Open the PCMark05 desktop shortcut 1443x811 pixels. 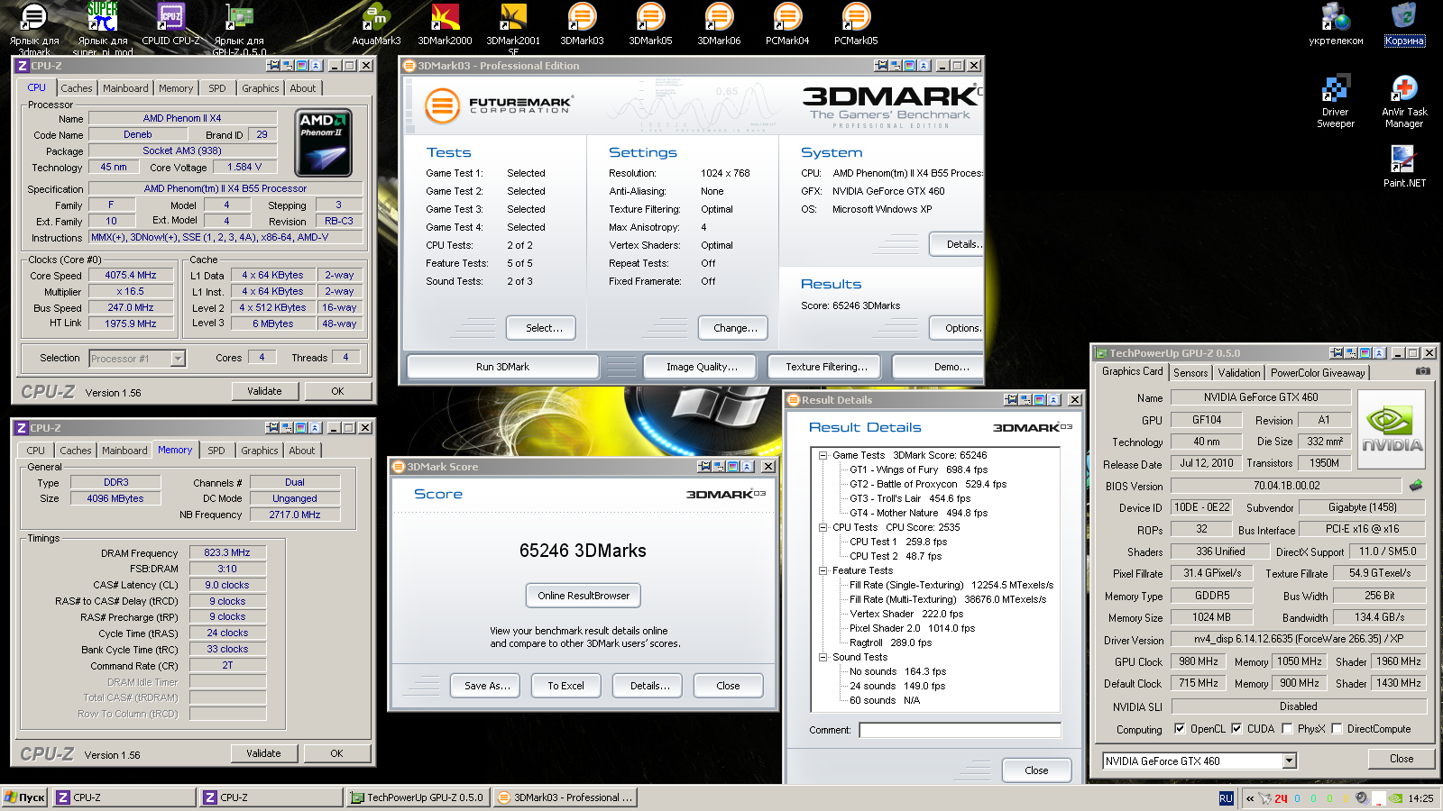click(856, 24)
